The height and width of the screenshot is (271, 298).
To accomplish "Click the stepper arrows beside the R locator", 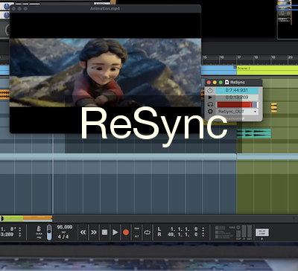I will click(x=203, y=235).
